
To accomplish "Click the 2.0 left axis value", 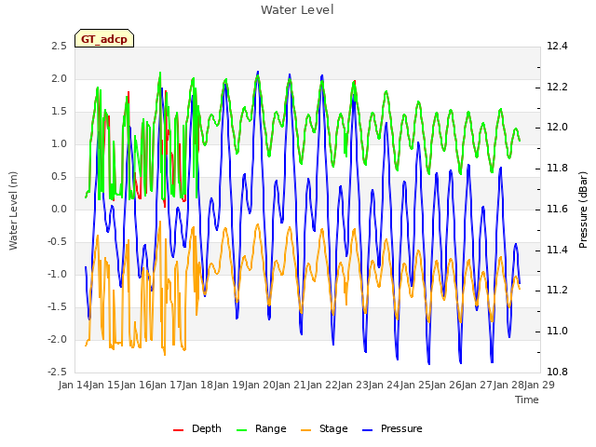I will click(x=59, y=78).
